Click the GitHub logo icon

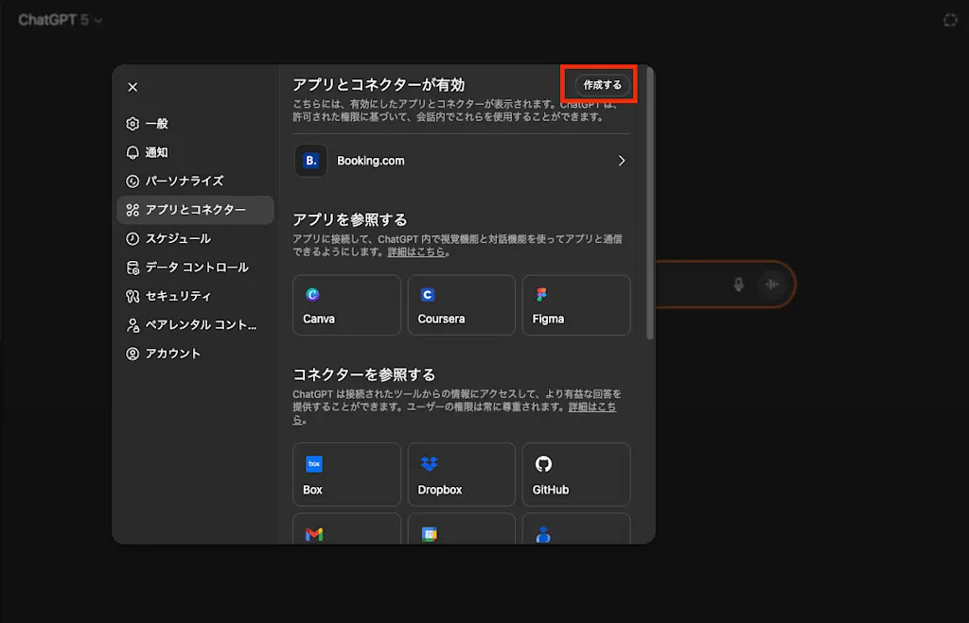click(x=543, y=463)
